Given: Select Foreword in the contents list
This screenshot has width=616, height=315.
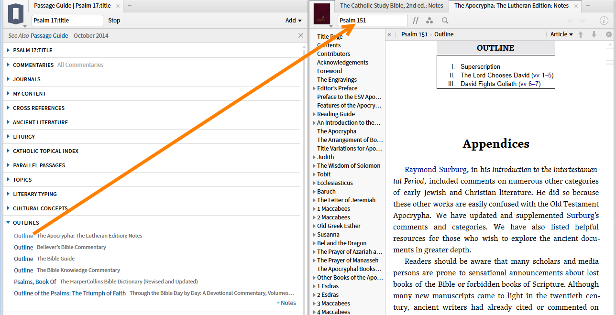Looking at the screenshot, I should (330, 71).
